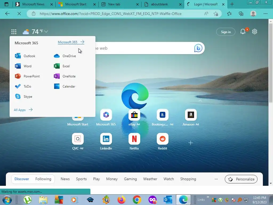Viewport: 273px width, 205px height.
Task: Open the Amazon quick link tile
Action: [191, 117]
